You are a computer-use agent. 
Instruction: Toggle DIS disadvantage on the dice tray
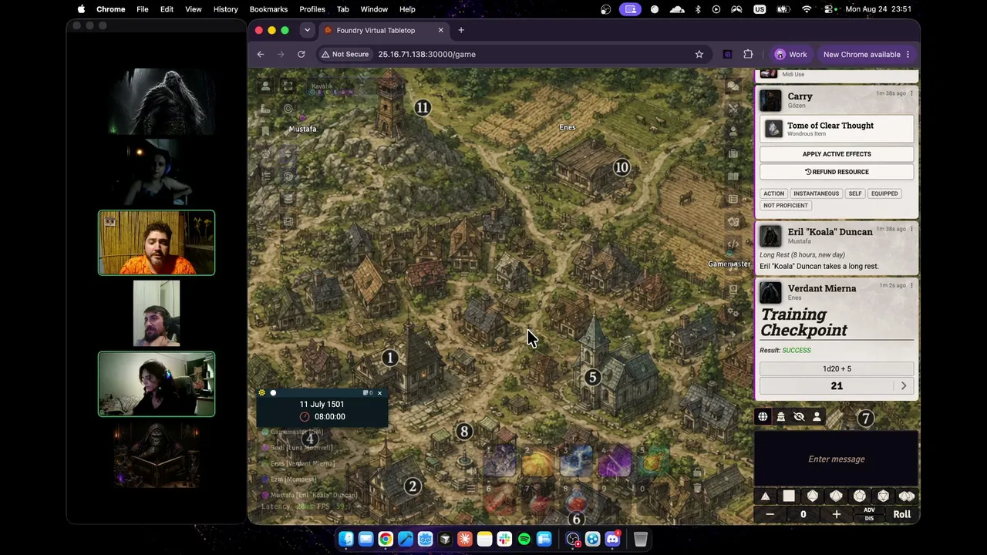click(x=869, y=518)
